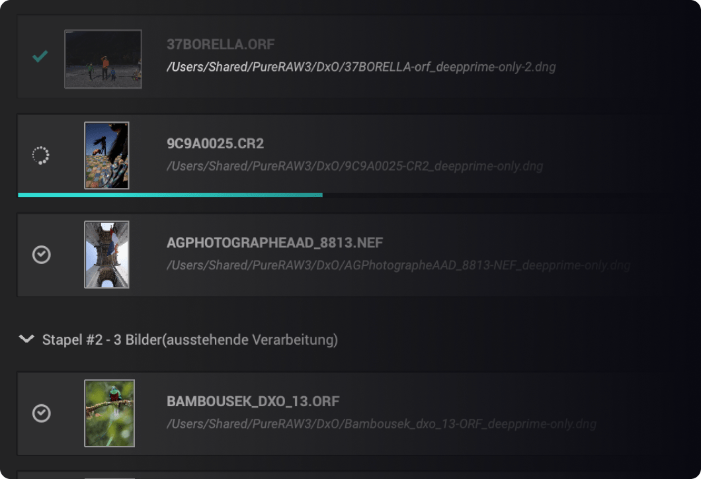The height and width of the screenshot is (479, 701).
Task: Select the AGPHOTOGRAPHEAAD_8813.NEF file name
Action: (x=274, y=243)
